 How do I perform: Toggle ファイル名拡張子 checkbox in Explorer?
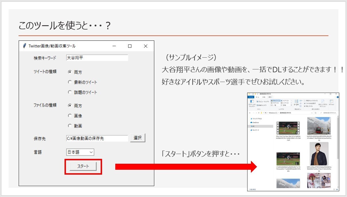click(x=305, y=104)
